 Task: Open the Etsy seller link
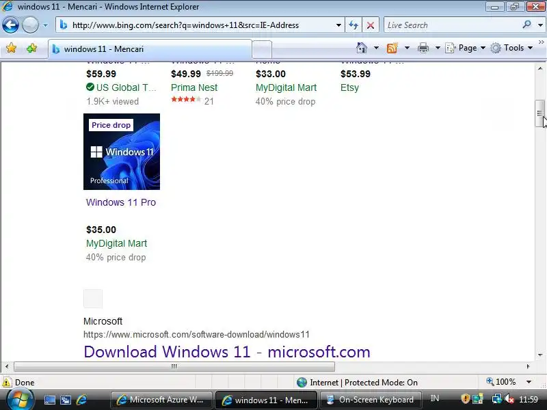349,87
